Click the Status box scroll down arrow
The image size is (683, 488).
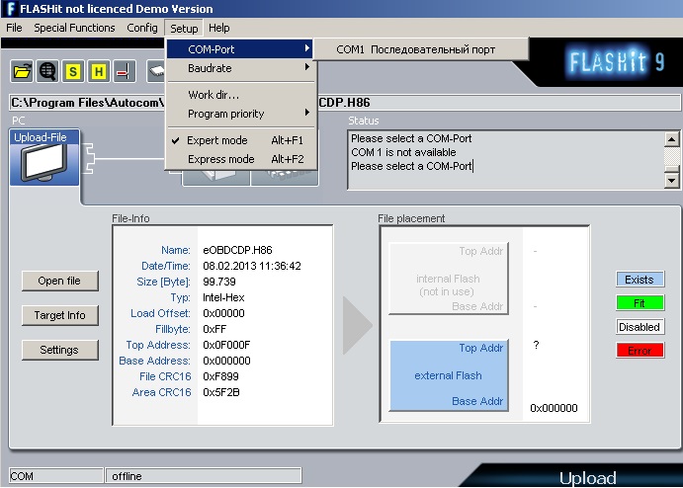[x=671, y=180]
